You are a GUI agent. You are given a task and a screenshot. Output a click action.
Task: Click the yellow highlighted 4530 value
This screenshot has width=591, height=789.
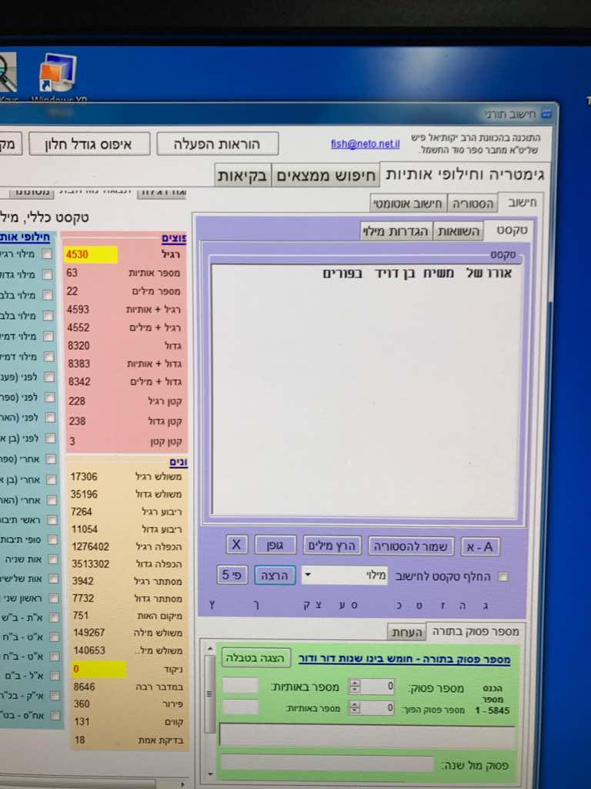(90, 255)
